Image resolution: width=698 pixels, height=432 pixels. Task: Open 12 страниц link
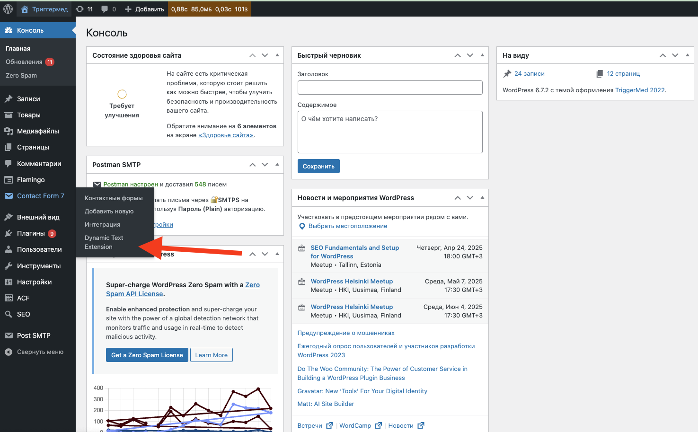[x=623, y=74]
